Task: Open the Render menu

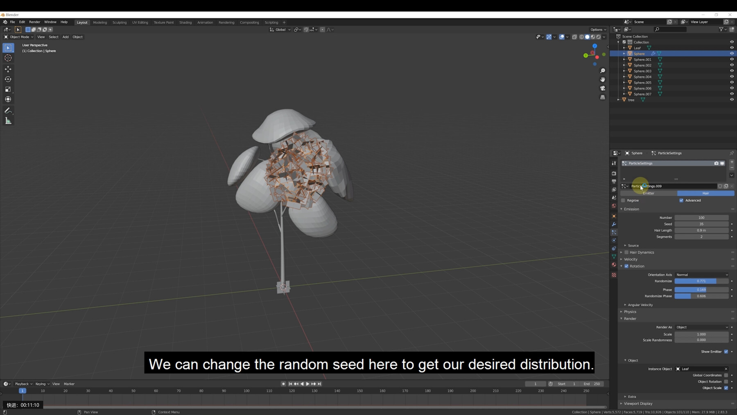Action: coord(34,22)
